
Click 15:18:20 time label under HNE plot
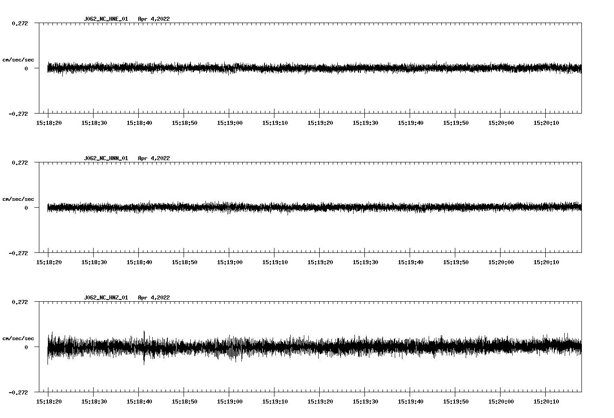(x=49, y=123)
